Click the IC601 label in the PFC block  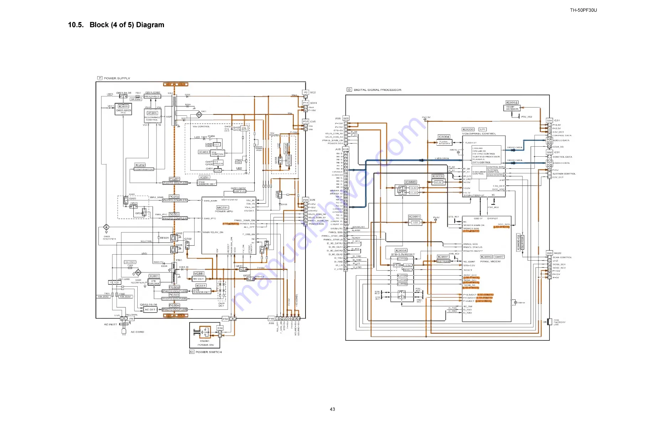pyautogui.click(x=123, y=106)
